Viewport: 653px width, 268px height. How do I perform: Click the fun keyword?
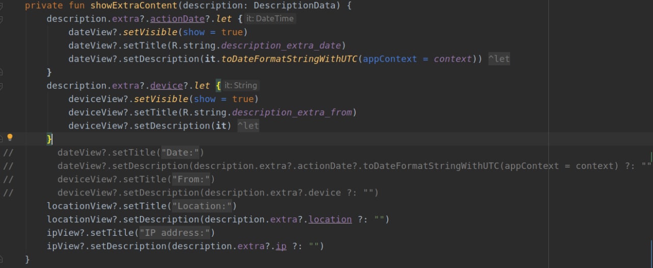(x=77, y=6)
